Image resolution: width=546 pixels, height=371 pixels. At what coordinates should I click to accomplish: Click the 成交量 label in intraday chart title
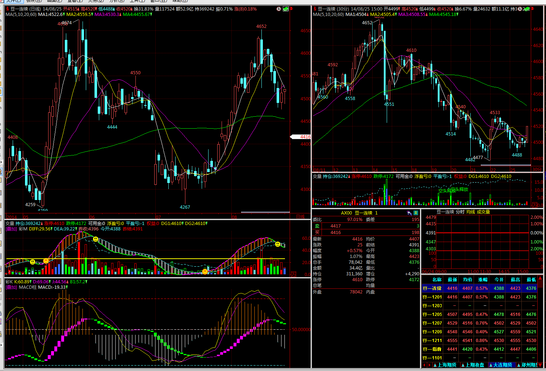pos(483,212)
